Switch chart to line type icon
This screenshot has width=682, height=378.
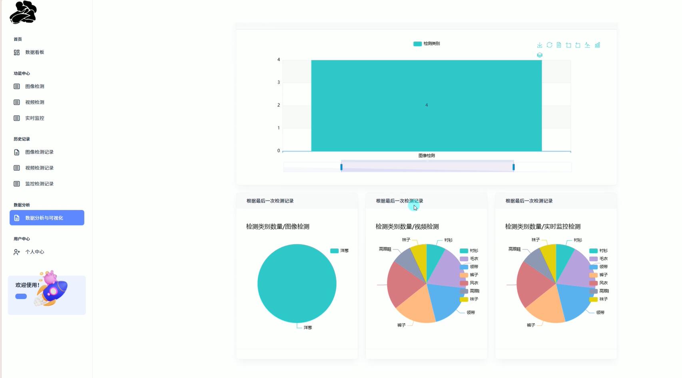587,45
